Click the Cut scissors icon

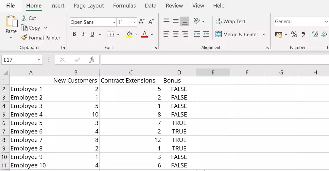[24, 18]
